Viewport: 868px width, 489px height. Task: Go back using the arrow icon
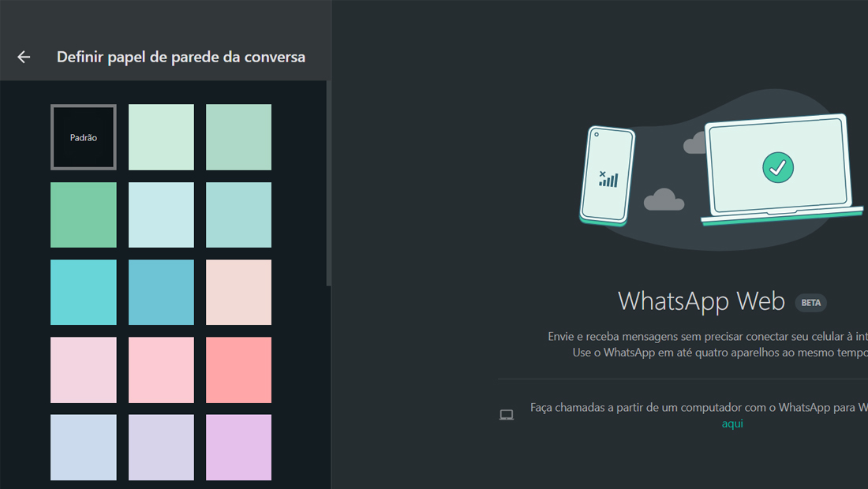point(24,57)
